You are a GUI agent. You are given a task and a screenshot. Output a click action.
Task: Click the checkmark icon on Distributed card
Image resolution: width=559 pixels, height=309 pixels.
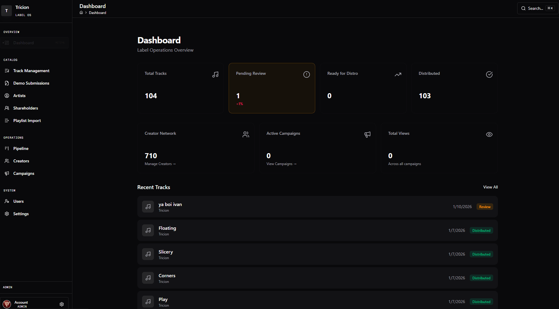[489, 74]
